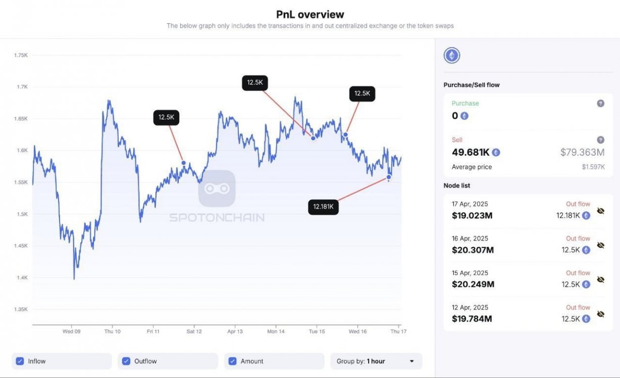Click the $20.307M out flow node entry
The height and width of the screenshot is (378, 620).
(473, 250)
